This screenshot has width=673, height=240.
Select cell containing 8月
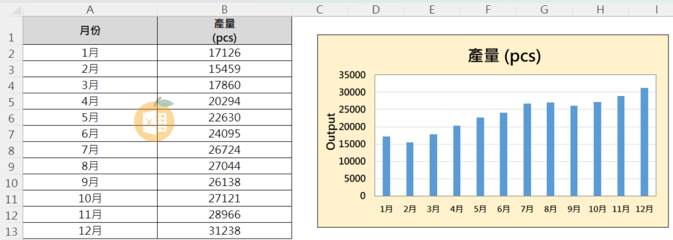pyautogui.click(x=90, y=166)
